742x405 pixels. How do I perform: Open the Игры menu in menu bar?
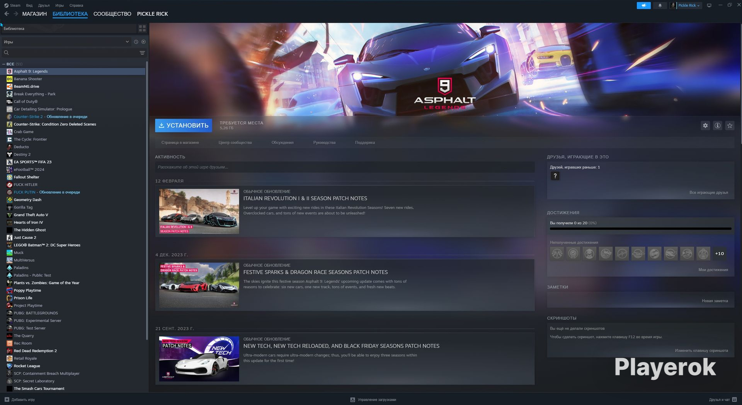pyautogui.click(x=60, y=5)
